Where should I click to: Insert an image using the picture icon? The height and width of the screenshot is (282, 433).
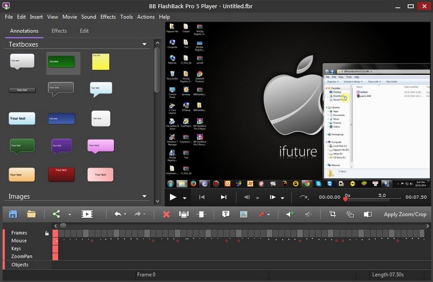[x=243, y=214]
